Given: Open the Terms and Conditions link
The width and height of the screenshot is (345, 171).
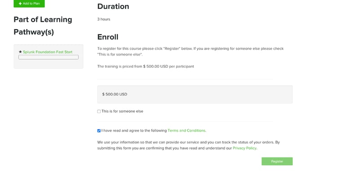Looking at the screenshot, I should (187, 131).
